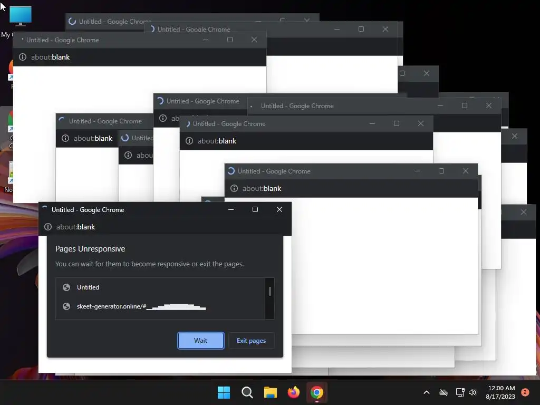Viewport: 540px width, 405px height.
Task: Close the Chrome window whose address bar starts at the left screen edge
Action: (x=254, y=40)
